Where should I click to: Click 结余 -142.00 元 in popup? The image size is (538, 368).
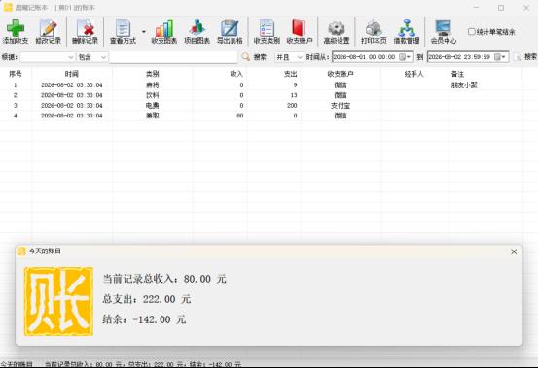(144, 319)
